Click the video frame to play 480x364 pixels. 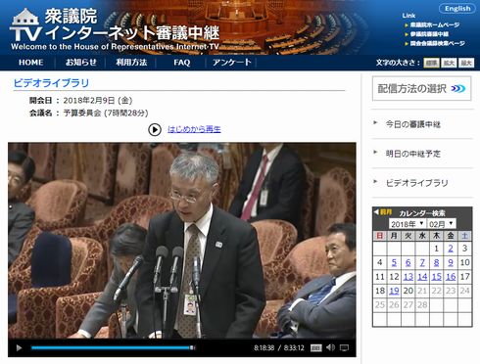coord(182,241)
